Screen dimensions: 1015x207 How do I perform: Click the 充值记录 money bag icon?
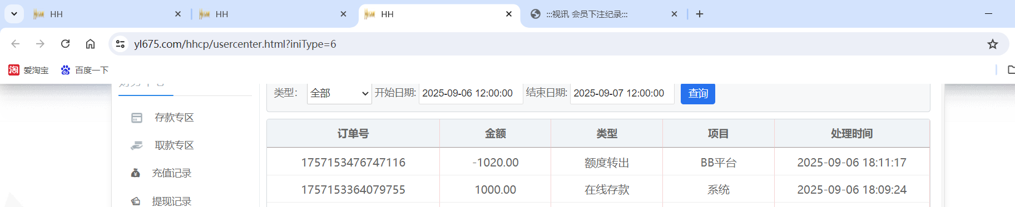tap(135, 173)
